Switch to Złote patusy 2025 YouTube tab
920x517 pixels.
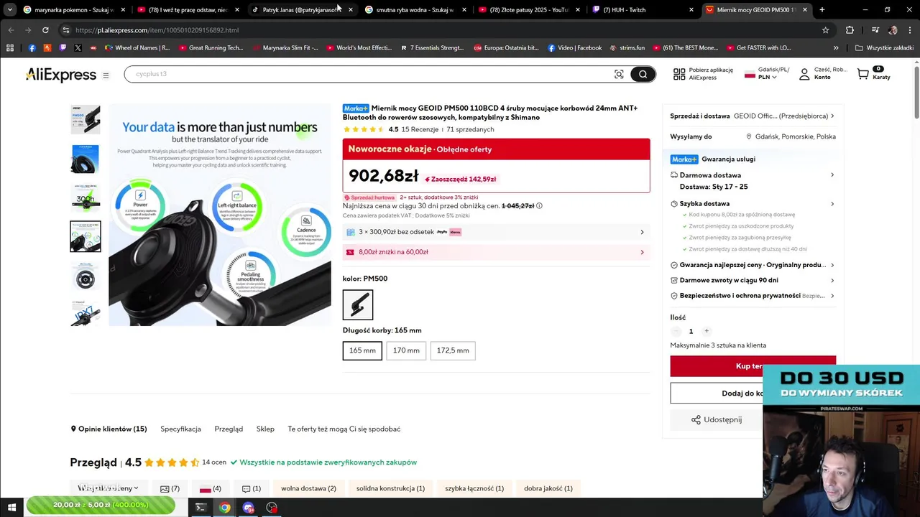(528, 10)
